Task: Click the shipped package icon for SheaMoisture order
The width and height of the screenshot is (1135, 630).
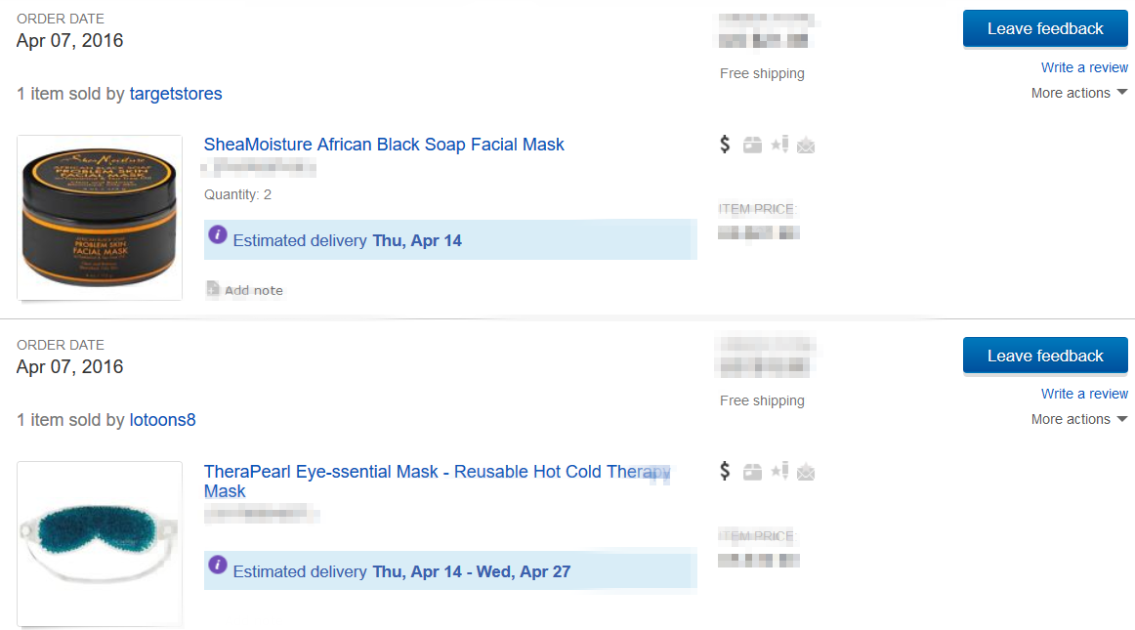Action: (752, 145)
